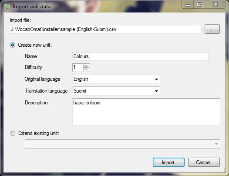The width and height of the screenshot is (229, 176).
Task: Click the Import file: label
Action: (x=20, y=20)
